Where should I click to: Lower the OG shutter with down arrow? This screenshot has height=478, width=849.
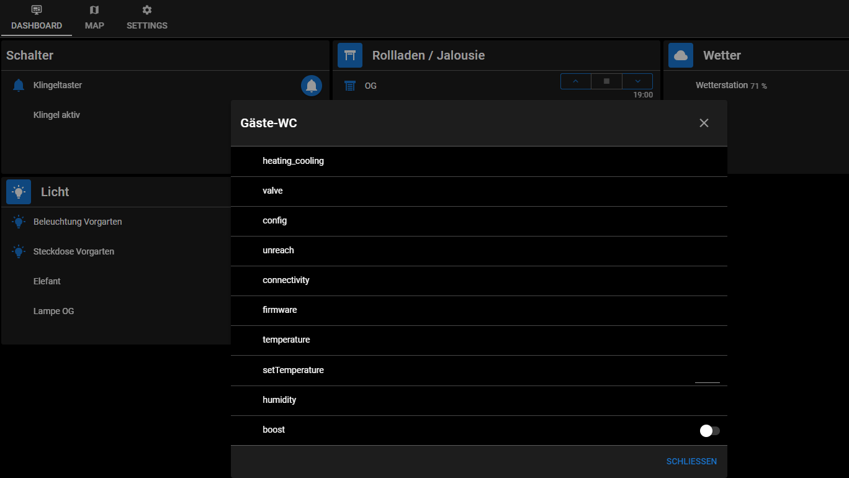tap(637, 81)
